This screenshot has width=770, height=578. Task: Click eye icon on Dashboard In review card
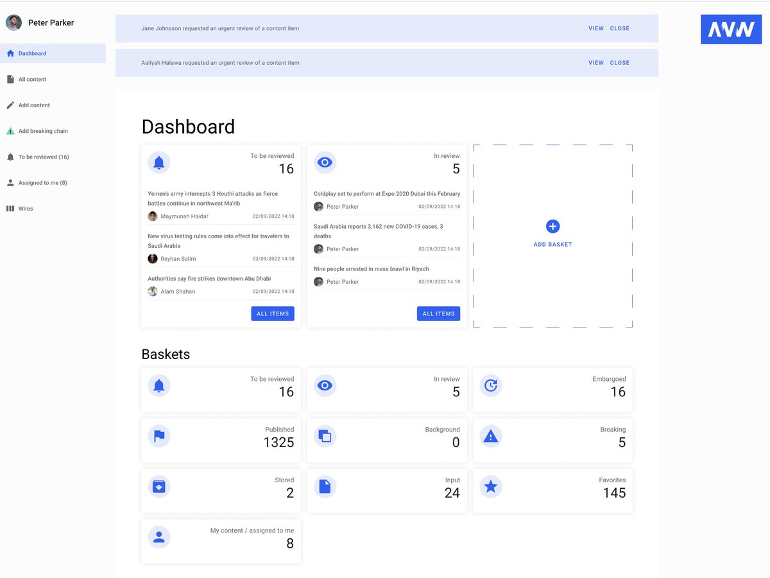pos(325,162)
